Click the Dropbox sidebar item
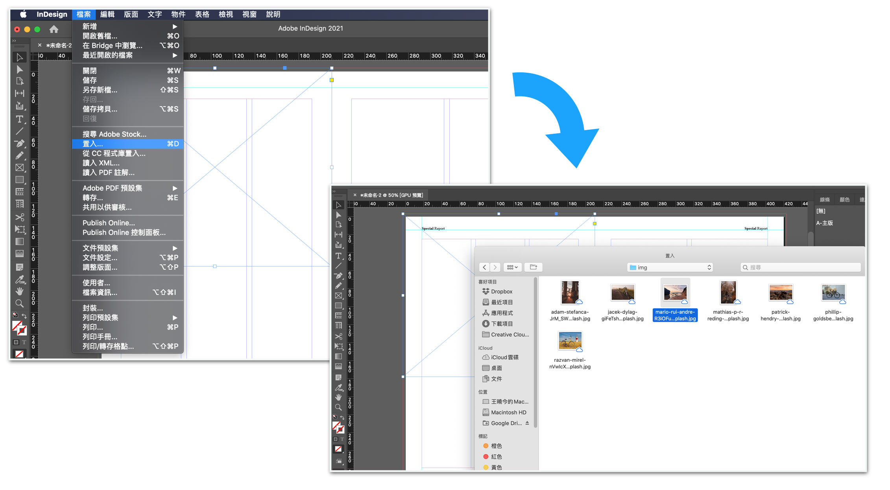Screen dimensions: 890x490 (x=501, y=291)
